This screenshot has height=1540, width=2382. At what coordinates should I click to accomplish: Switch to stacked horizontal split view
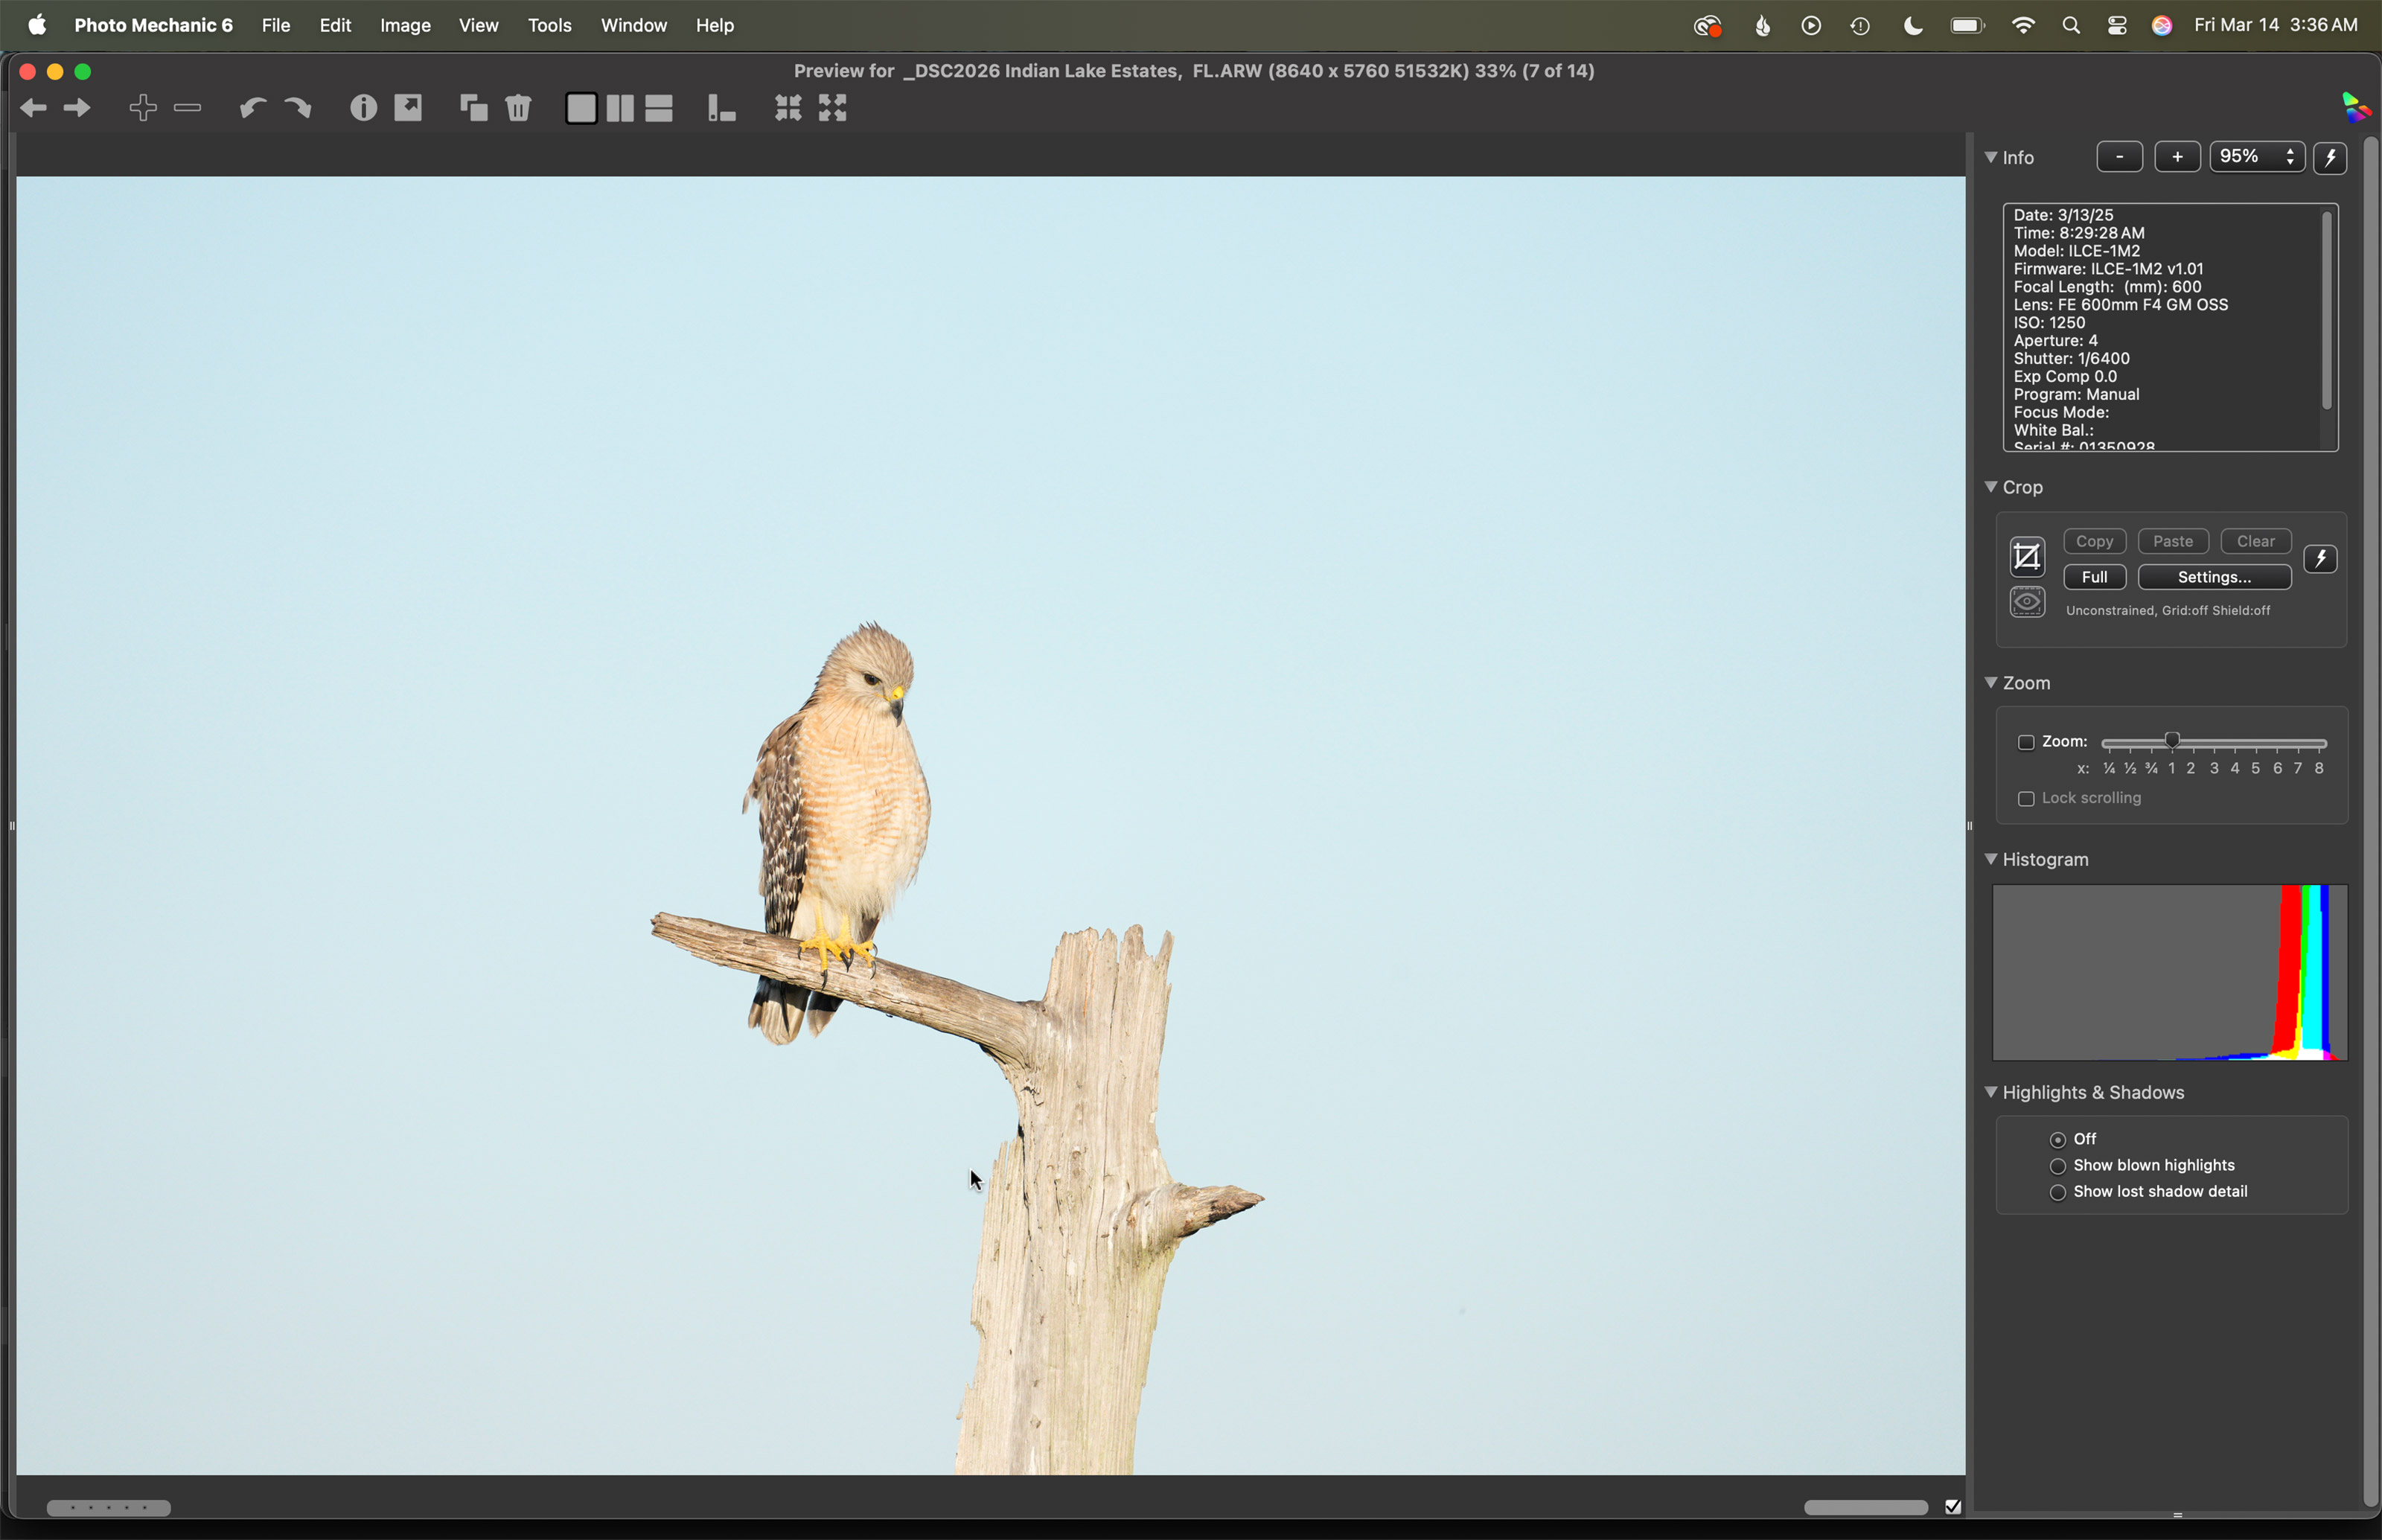659,108
